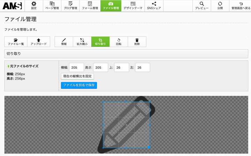Go to ページ管理 in the top navigation
The image size is (251, 156).
point(52,6)
